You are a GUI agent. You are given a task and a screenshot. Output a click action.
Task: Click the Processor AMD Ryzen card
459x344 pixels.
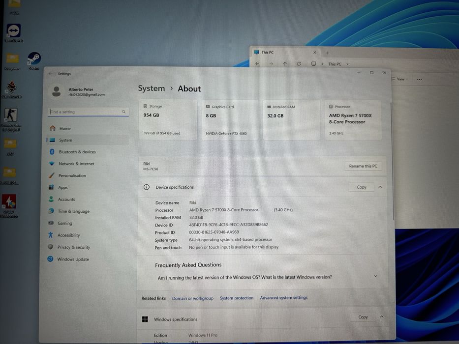click(x=353, y=119)
